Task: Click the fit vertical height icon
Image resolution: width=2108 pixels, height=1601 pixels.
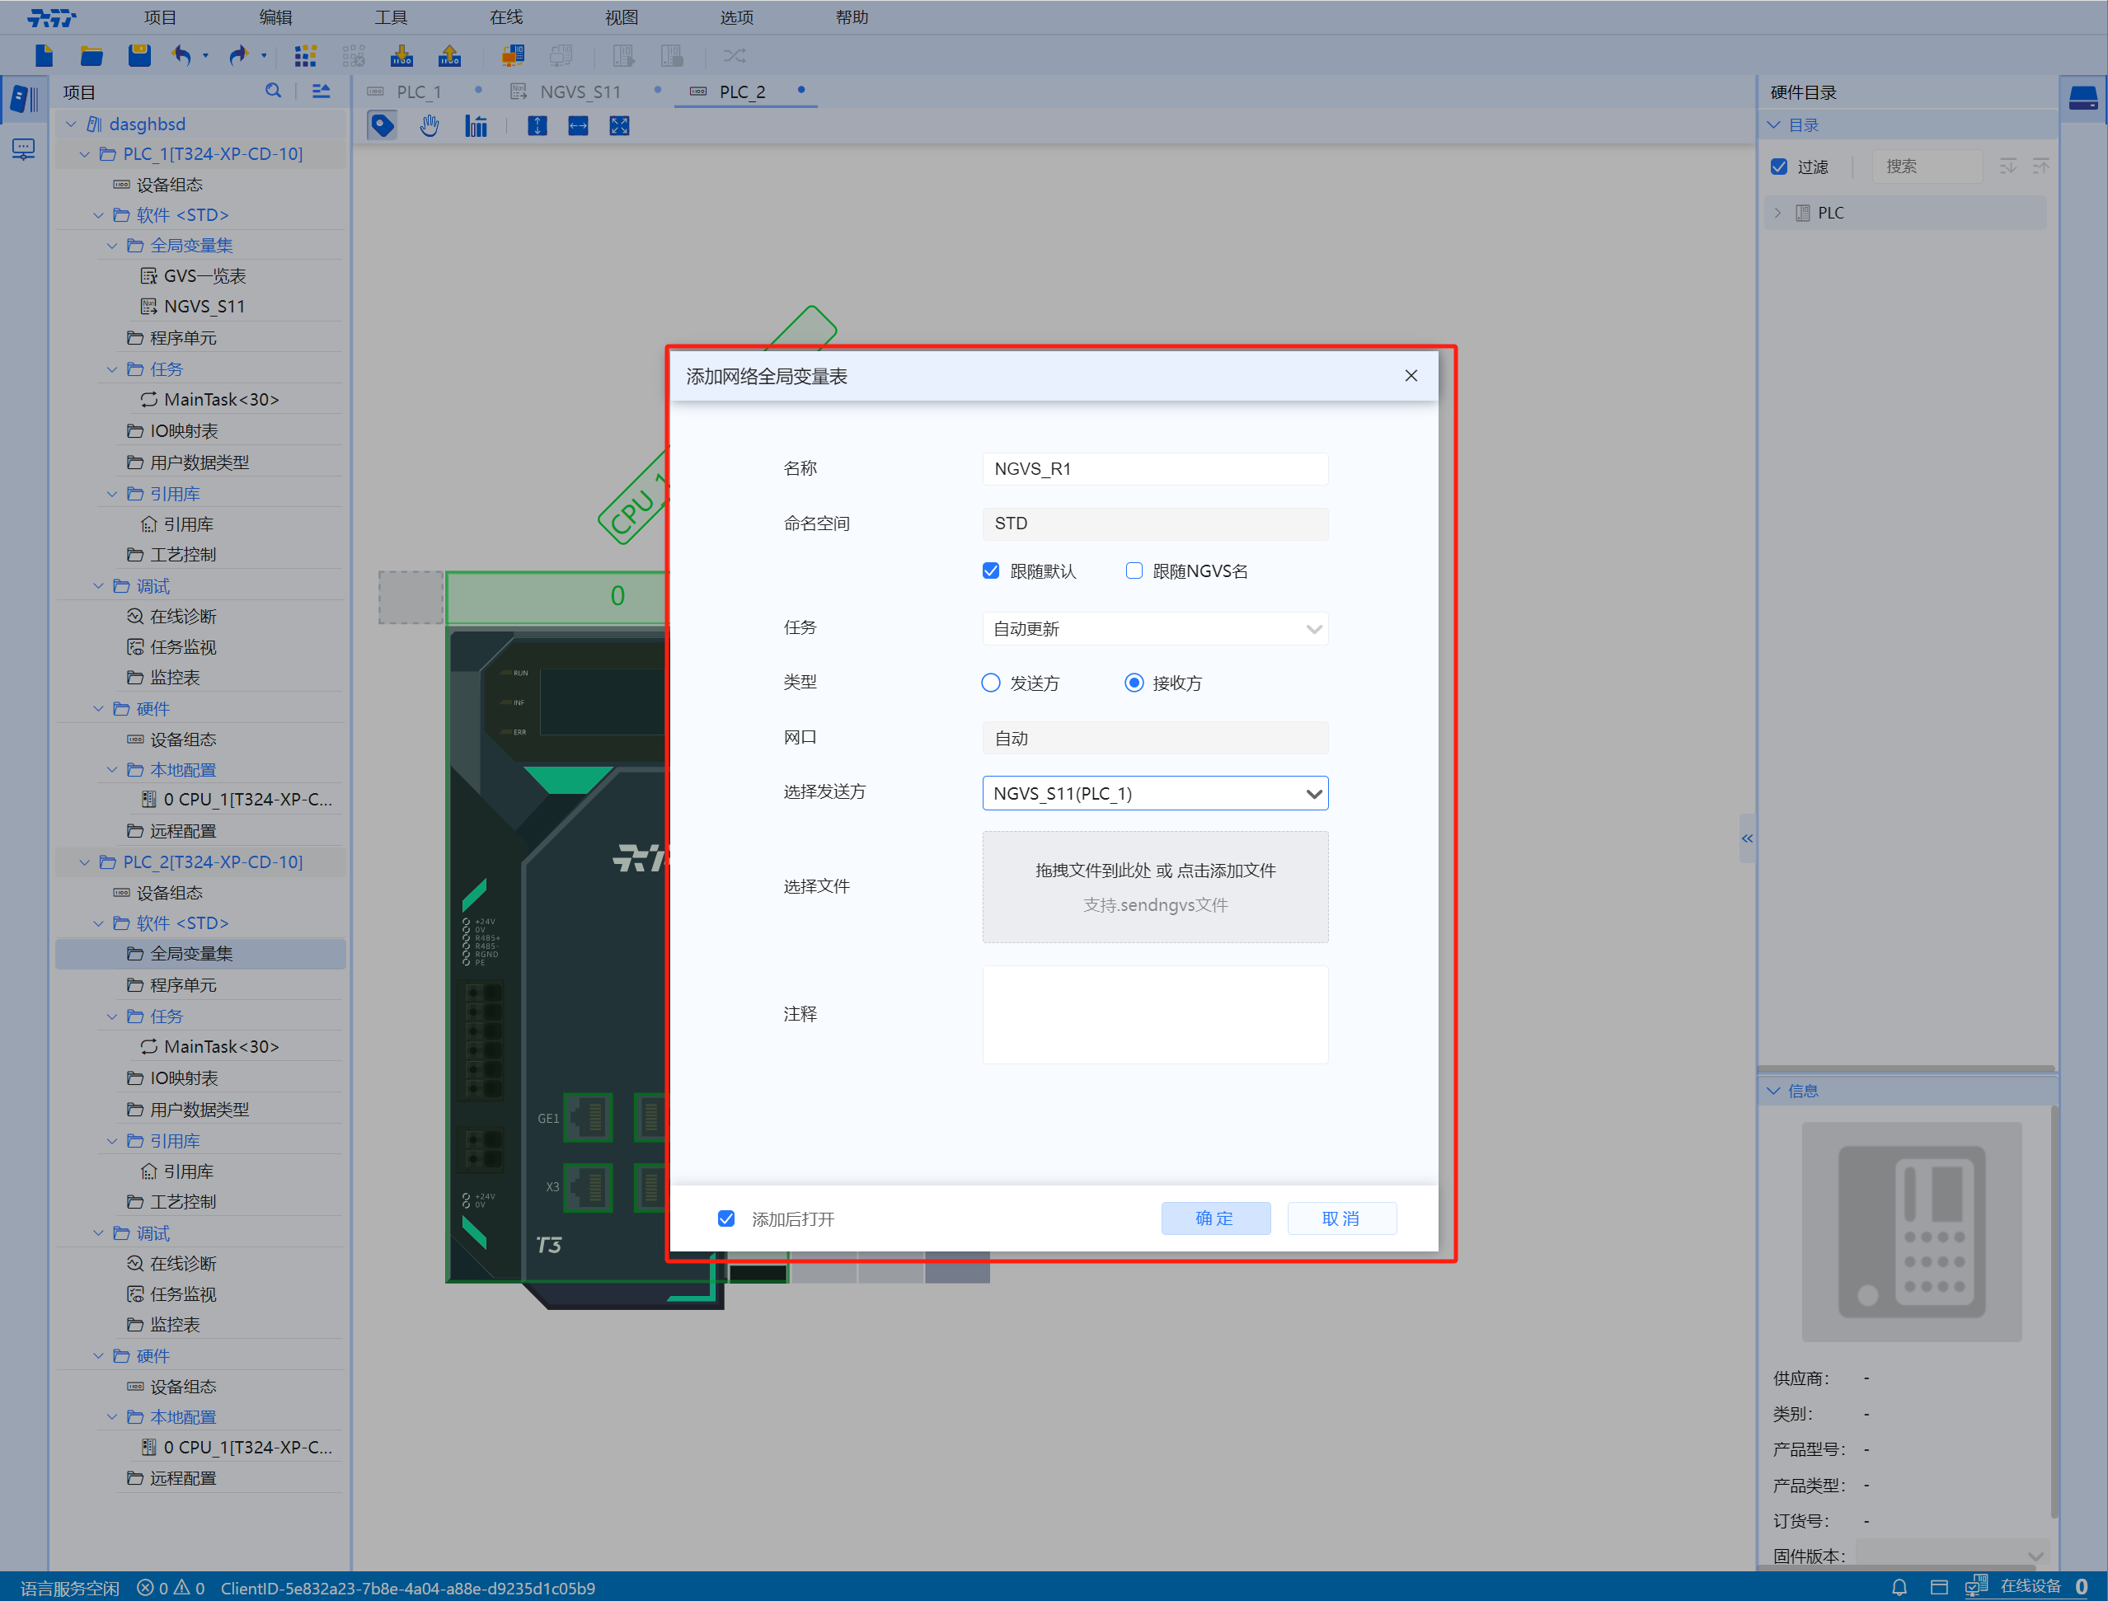Action: click(537, 124)
